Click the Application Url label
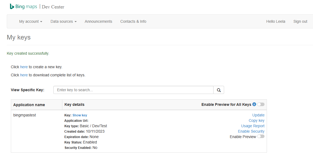 (76, 120)
